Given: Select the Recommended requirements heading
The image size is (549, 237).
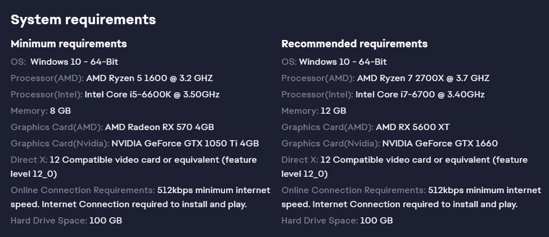Looking at the screenshot, I should pyautogui.click(x=354, y=44).
